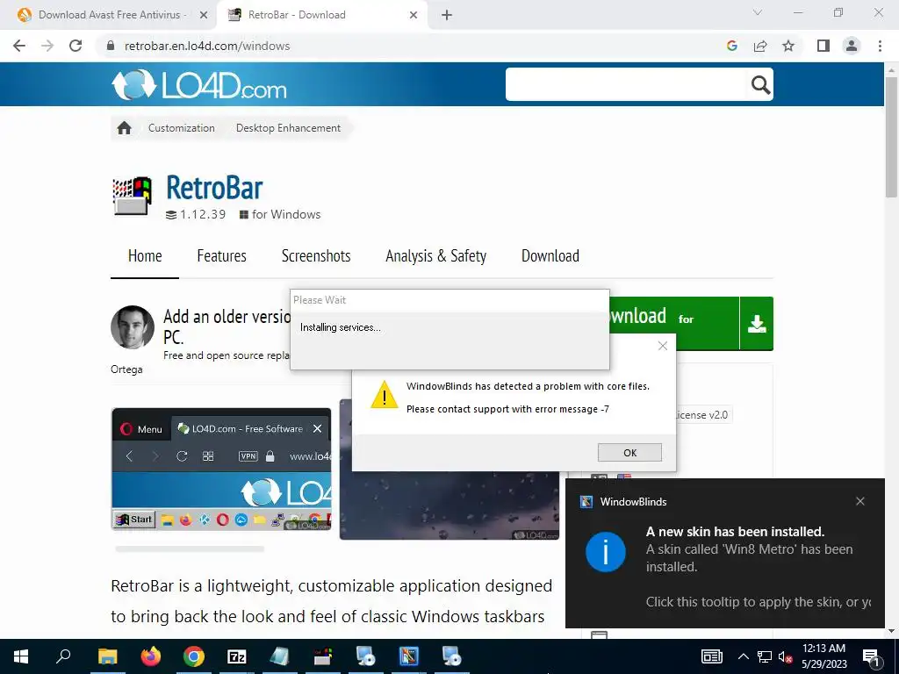899x674 pixels.
Task: Click the green download arrow icon
Action: coord(757,323)
